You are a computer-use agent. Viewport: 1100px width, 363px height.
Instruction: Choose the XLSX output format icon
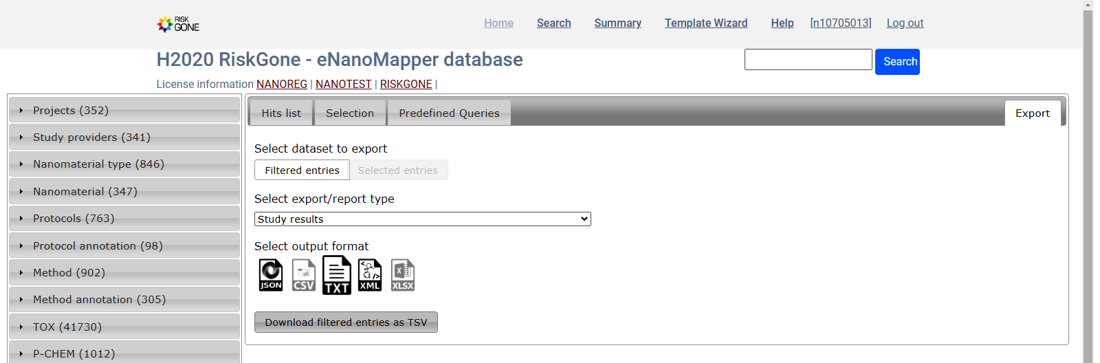pyautogui.click(x=403, y=275)
